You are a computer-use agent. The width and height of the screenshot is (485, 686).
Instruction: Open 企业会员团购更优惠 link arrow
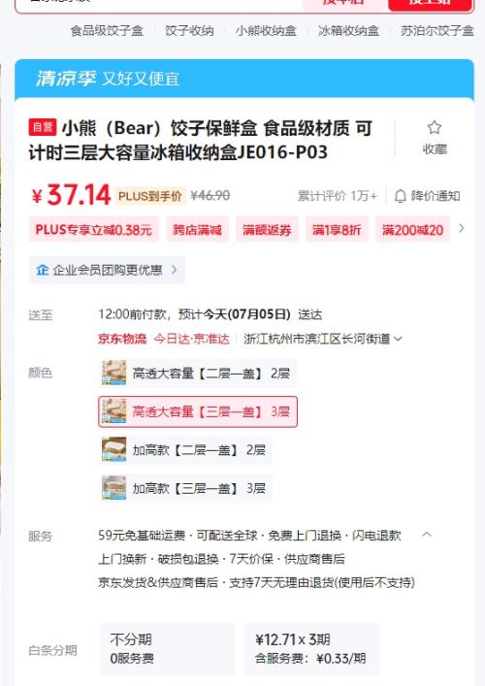point(174,270)
